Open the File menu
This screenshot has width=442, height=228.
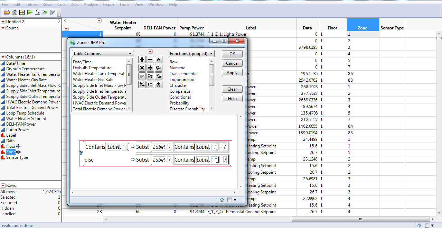[5, 4]
